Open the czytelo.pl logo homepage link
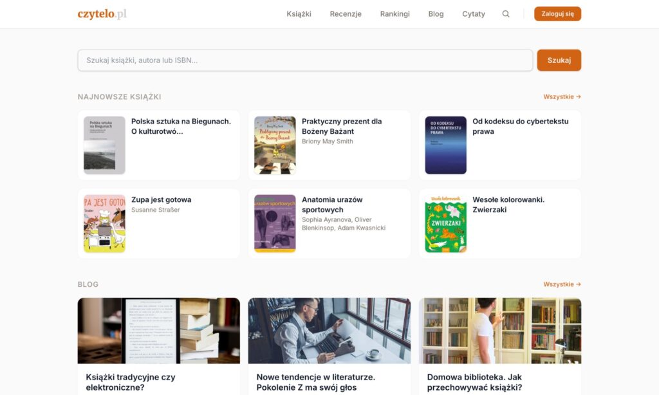The height and width of the screenshot is (395, 659). coord(102,14)
